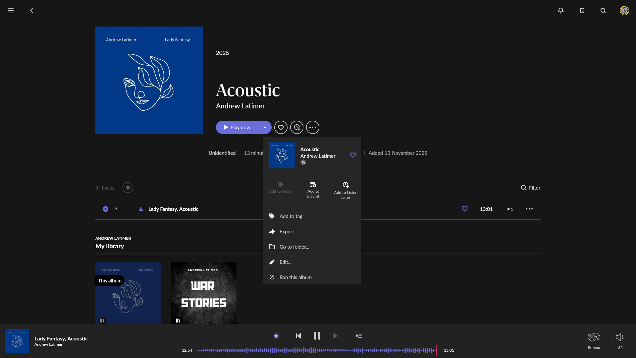The height and width of the screenshot is (358, 636).
Task: Go back with the back arrow
Action: [x=32, y=11]
